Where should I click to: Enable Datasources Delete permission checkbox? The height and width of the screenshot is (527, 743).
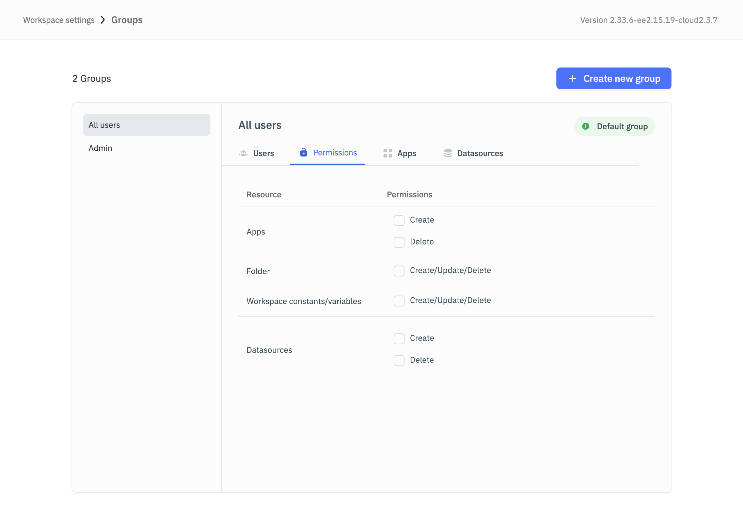pos(399,360)
